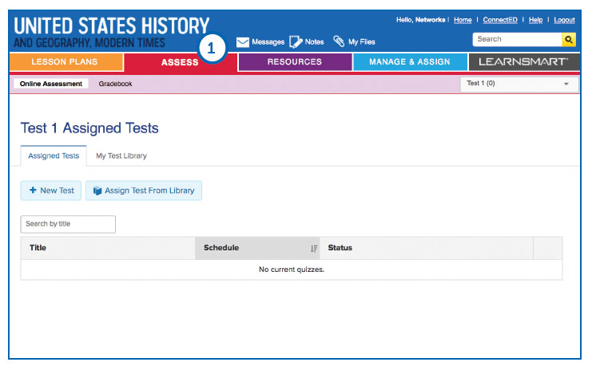Open the Help link

[535, 20]
